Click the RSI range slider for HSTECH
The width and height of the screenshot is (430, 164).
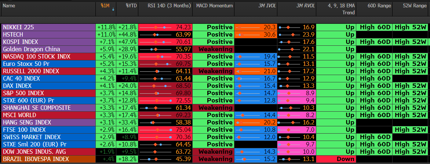click(156, 34)
